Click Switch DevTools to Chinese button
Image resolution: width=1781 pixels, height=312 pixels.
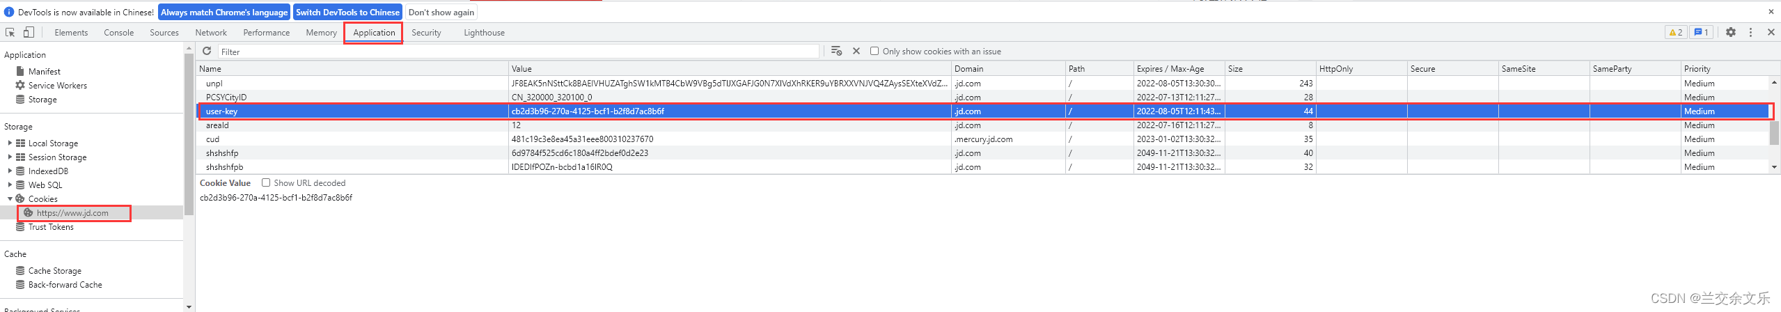tap(348, 12)
